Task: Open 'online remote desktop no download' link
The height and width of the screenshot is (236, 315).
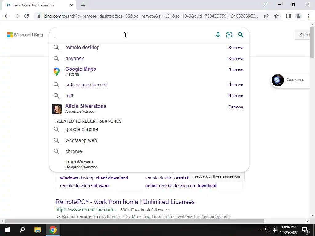Action: point(181,186)
